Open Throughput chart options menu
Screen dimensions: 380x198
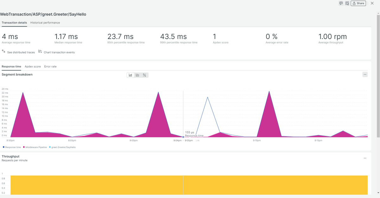point(365,158)
